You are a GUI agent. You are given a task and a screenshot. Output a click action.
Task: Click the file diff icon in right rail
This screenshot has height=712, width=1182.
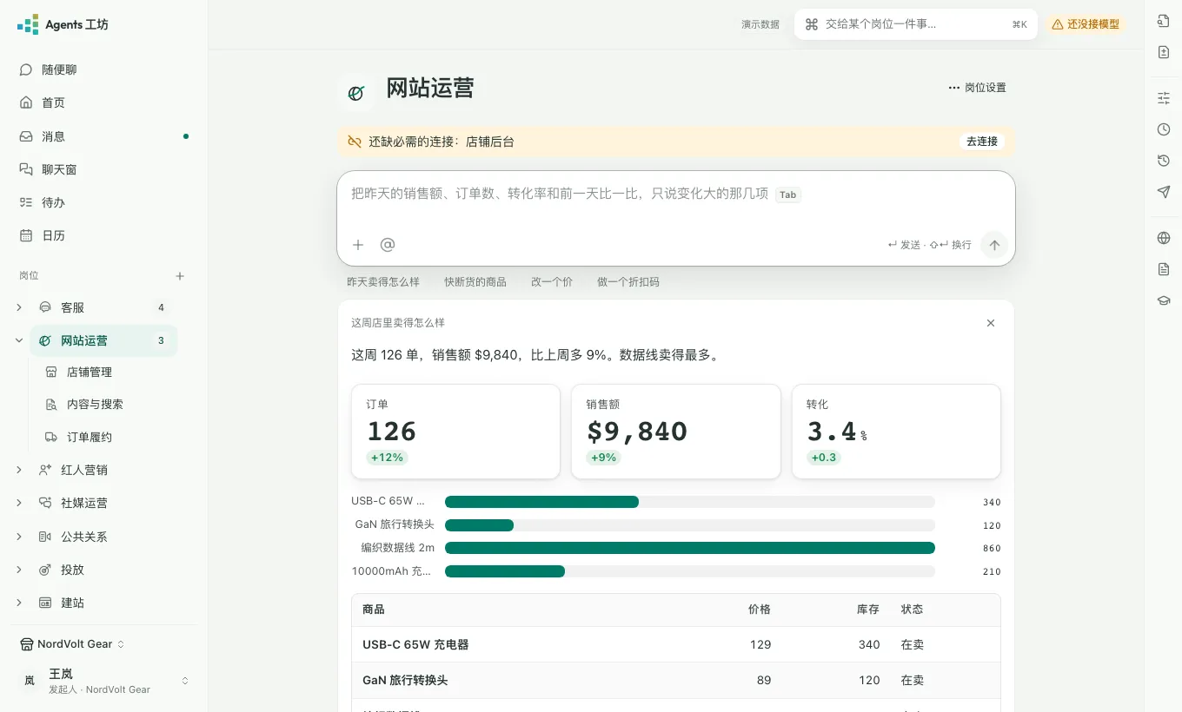(x=1164, y=52)
